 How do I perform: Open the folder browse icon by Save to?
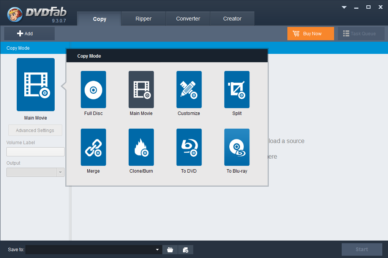click(170, 250)
